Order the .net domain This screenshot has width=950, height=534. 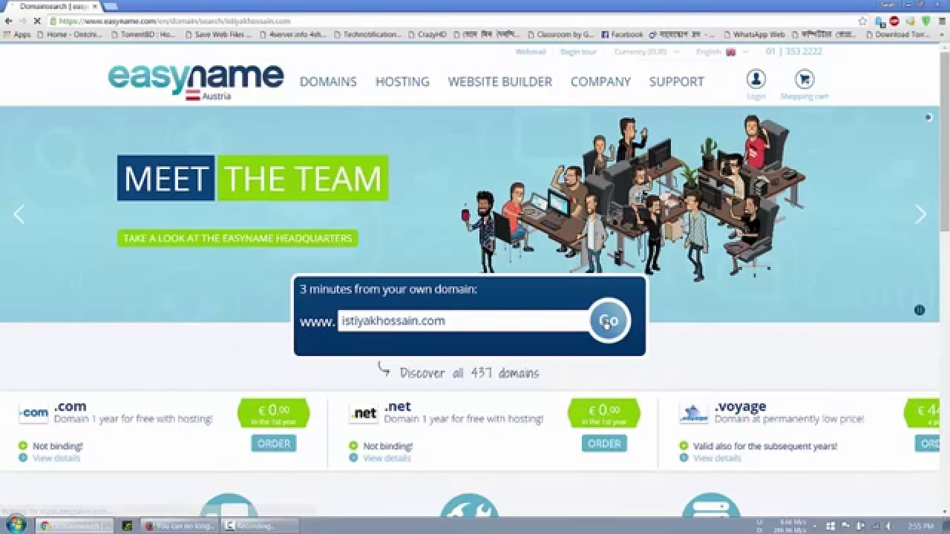click(604, 444)
